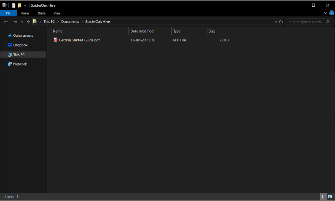Viewport: 335px width, 201px height.
Task: Switch to the Home ribbon tab
Action: pos(25,13)
